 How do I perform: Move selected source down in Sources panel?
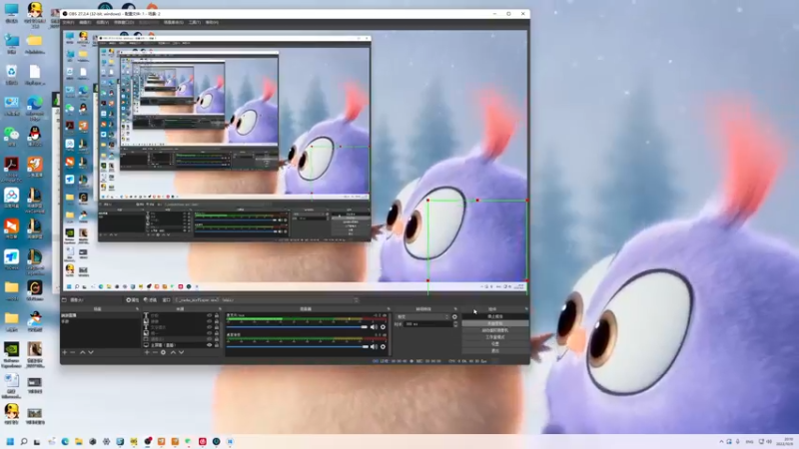click(181, 352)
